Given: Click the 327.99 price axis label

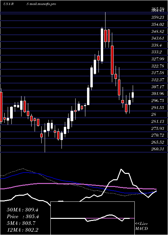Looking at the screenshot, I should coord(158,59).
